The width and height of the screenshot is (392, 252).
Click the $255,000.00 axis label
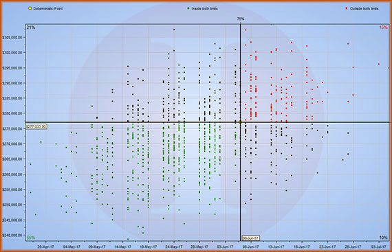coord(12,190)
